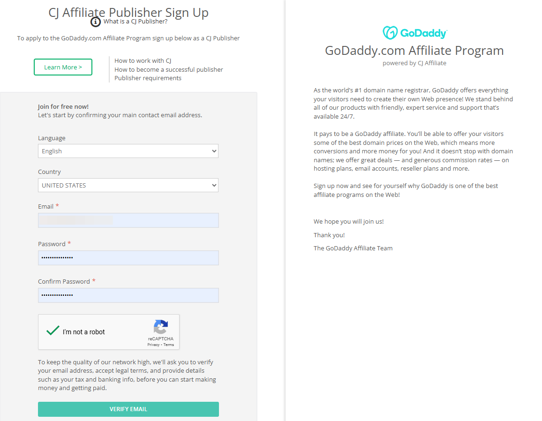This screenshot has height=421, width=542.
Task: Click "What is a CJ Publisher?" text
Action: coord(135,21)
